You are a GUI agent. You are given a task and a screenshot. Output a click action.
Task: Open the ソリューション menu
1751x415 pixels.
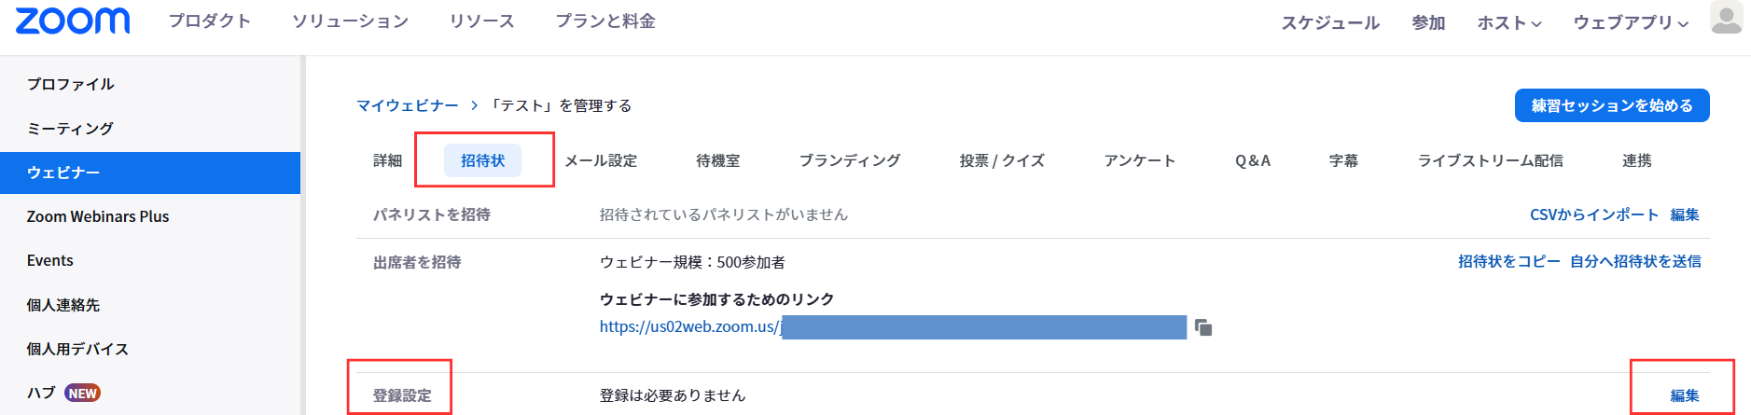[x=350, y=21]
